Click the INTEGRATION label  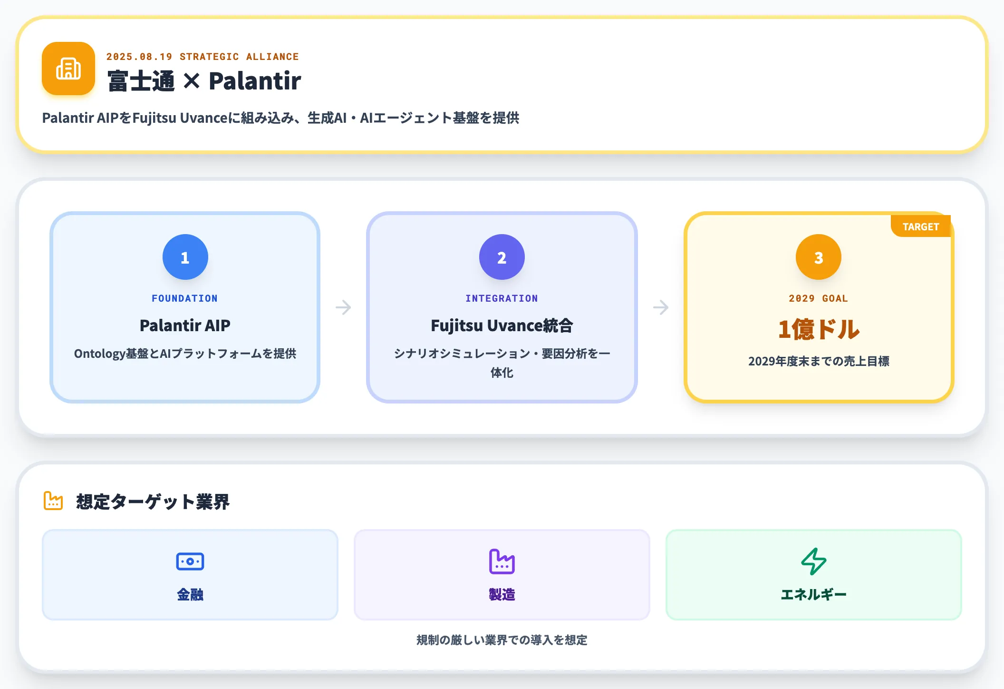click(502, 298)
